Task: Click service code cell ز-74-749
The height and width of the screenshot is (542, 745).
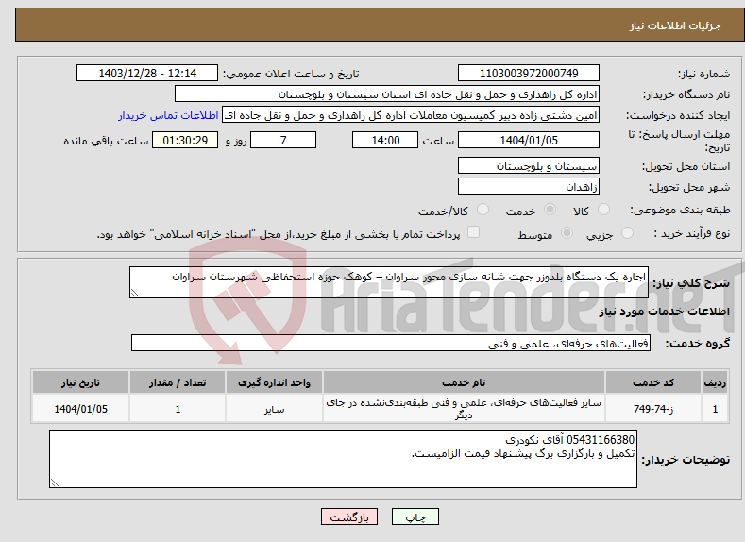Action: 653,409
